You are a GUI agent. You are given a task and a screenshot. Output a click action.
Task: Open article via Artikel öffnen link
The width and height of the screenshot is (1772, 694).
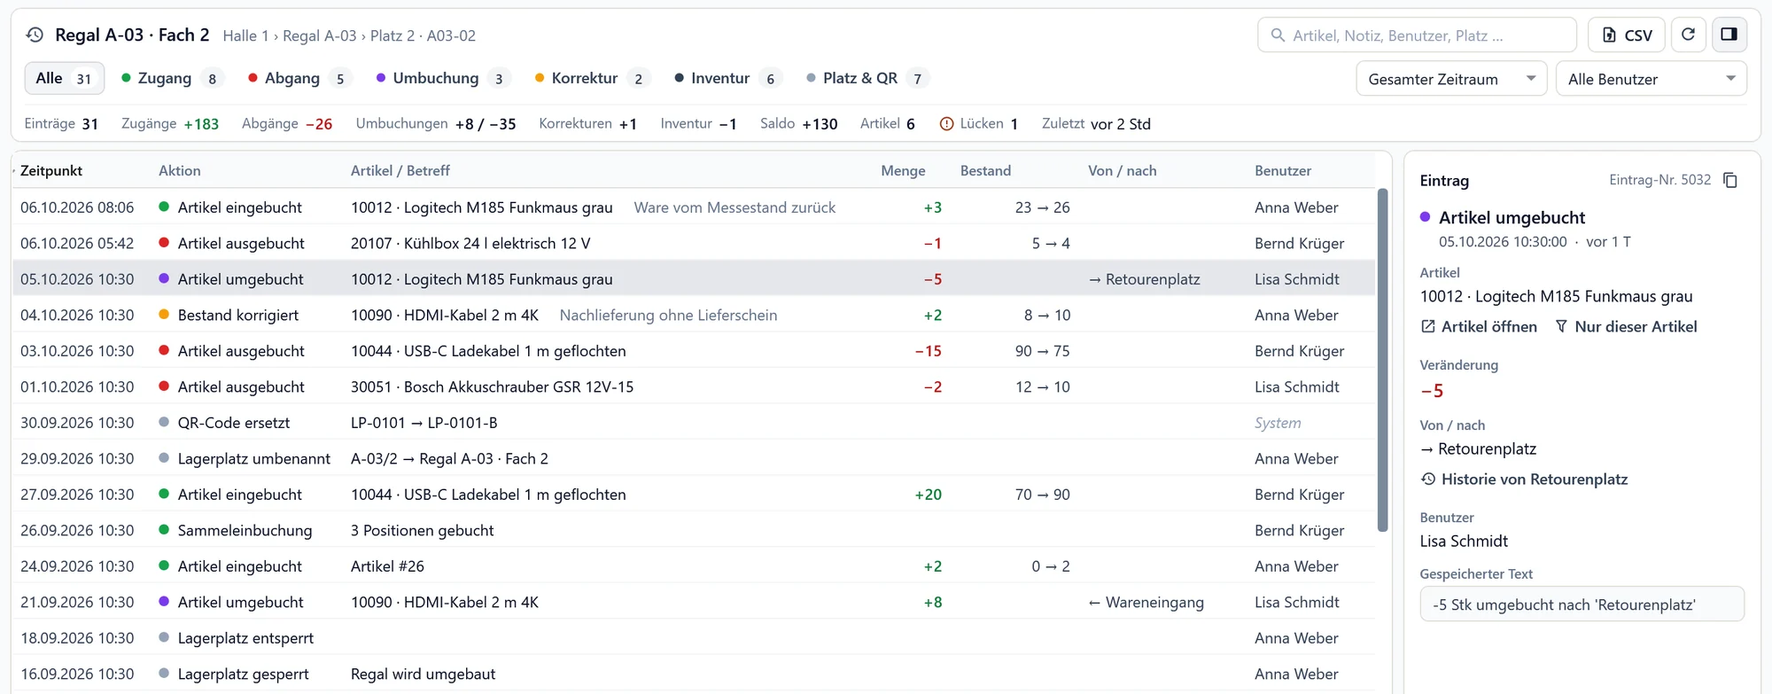click(x=1479, y=326)
